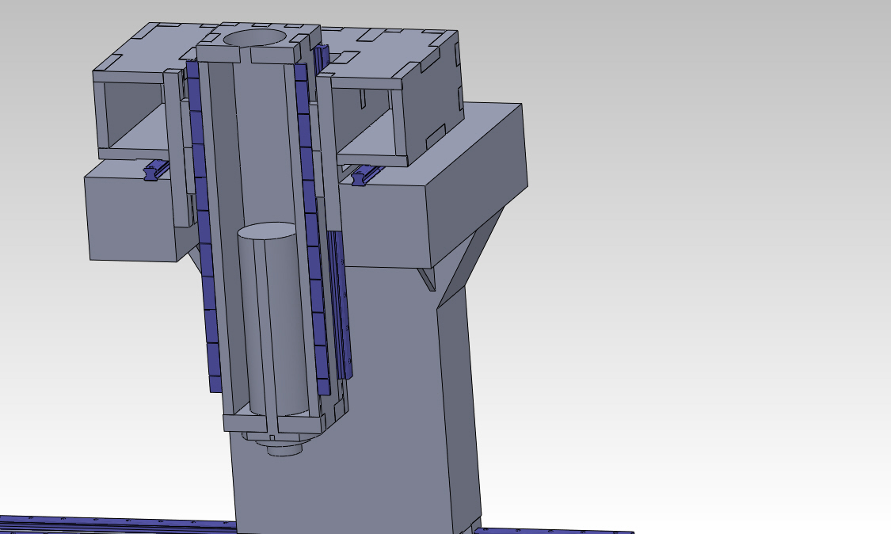This screenshot has height=534, width=891.
Task: Select the narrow blue guide rail with holes
Action: [340, 304]
